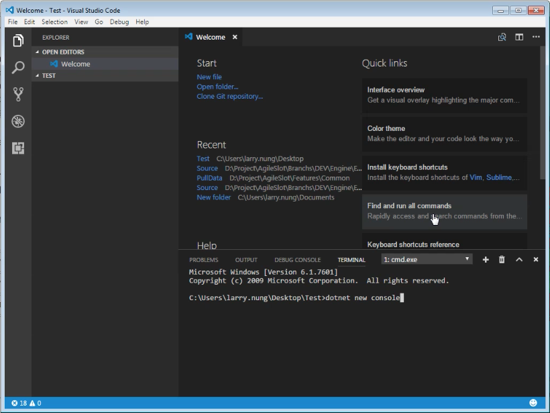This screenshot has width=550, height=413.
Task: Open the Go menu
Action: coord(99,21)
